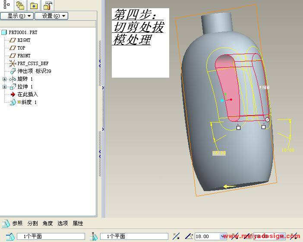Open the draft angle 18.00 dropdown arrow
This screenshot has height=242, width=303.
coord(223,236)
